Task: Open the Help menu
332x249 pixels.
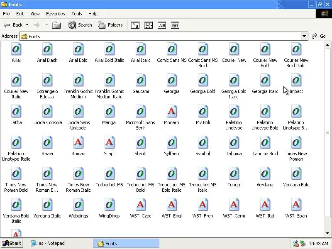Action: 93,14
